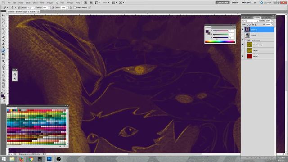Viewport: 288px width, 162px height.
Task: Open the File menu
Action: tap(9, 3)
